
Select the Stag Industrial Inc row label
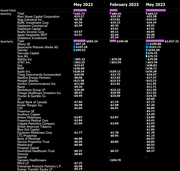[x=30, y=20]
